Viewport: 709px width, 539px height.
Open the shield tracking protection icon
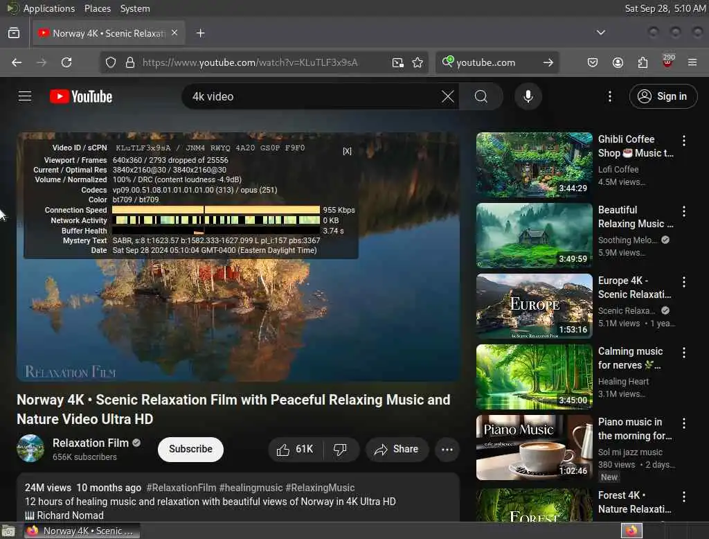(110, 62)
